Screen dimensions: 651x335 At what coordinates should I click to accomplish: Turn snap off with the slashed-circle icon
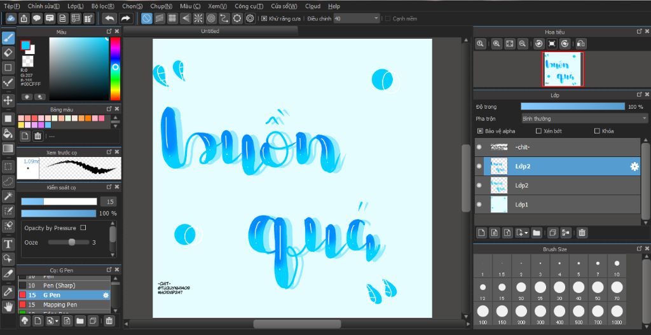[x=147, y=18]
